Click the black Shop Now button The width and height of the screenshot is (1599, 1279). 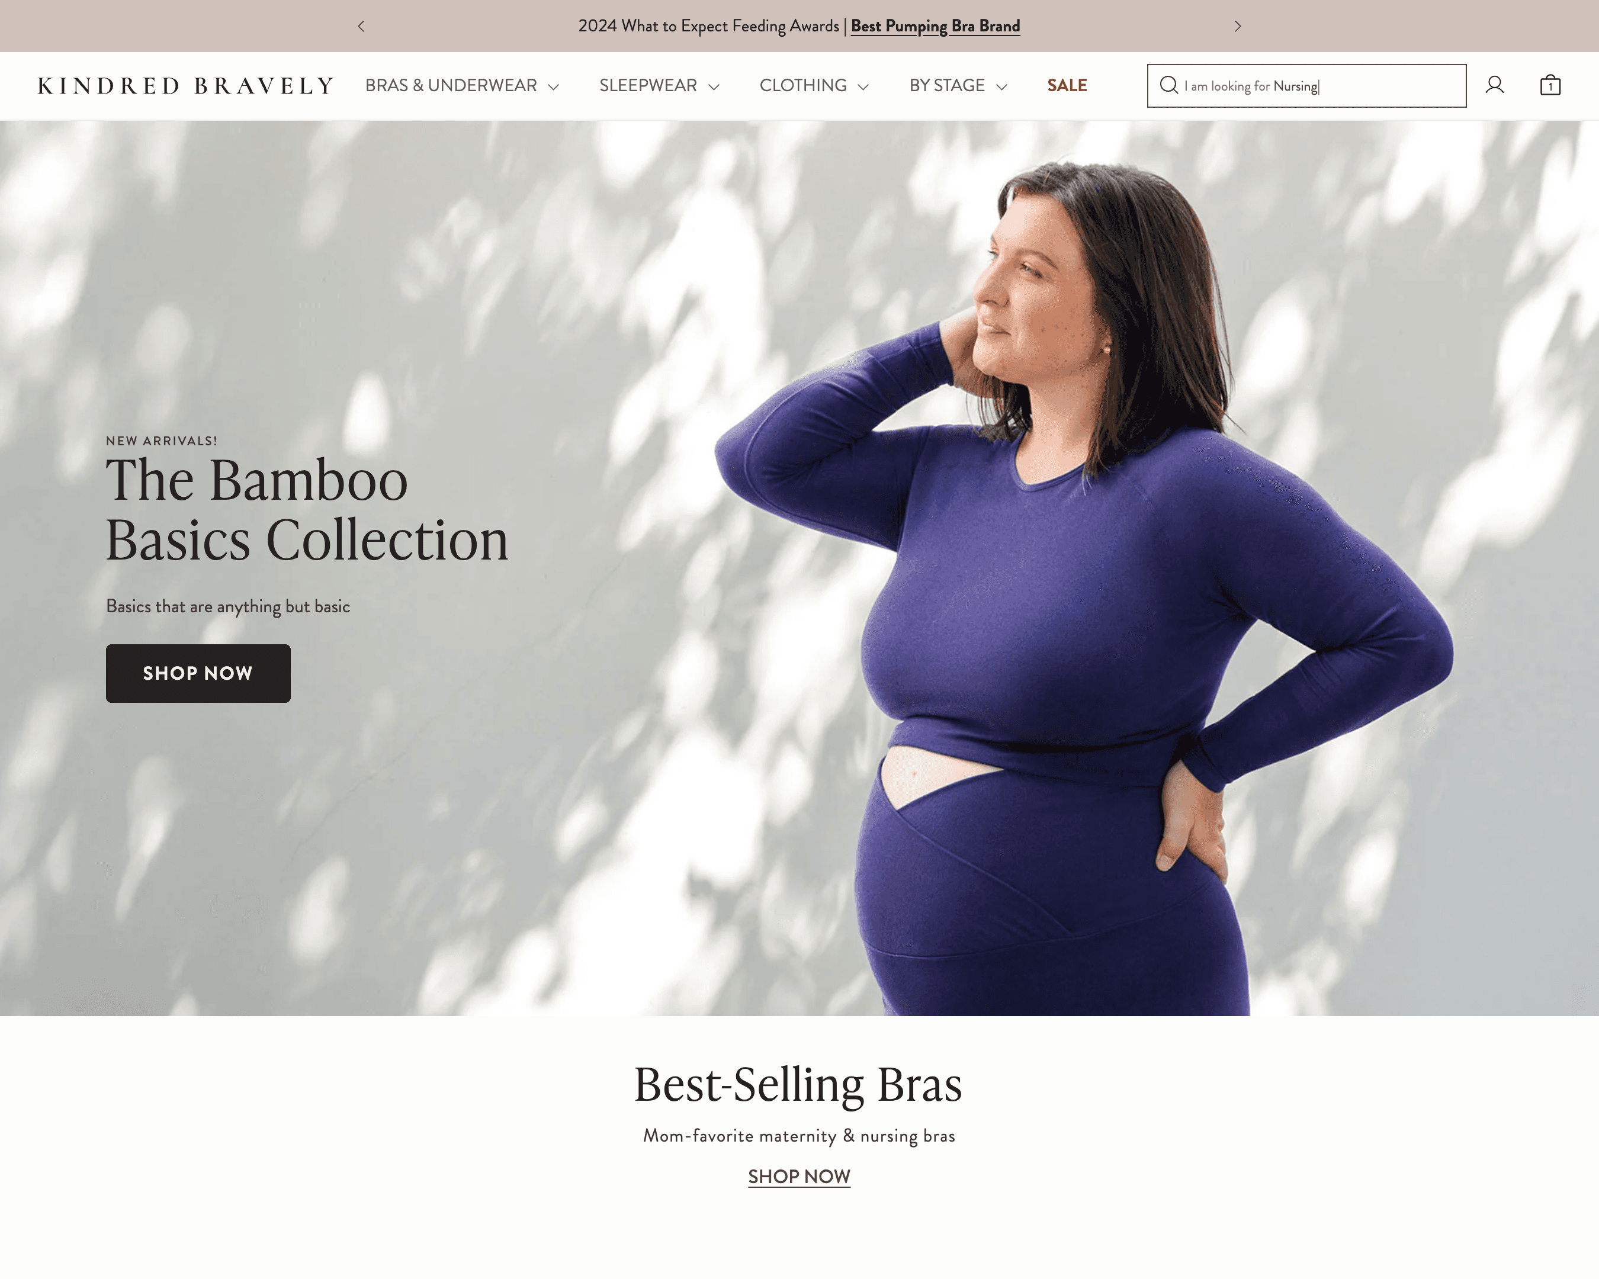coord(198,673)
